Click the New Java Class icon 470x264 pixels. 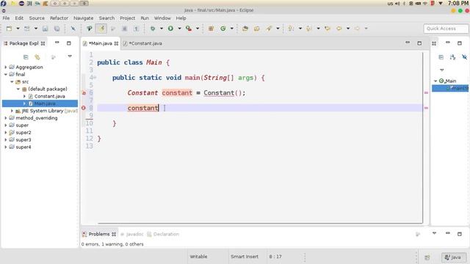coord(223,29)
